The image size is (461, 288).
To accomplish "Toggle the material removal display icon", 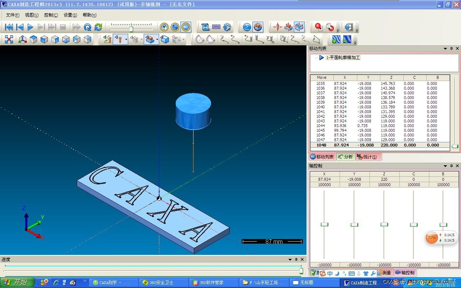I will [258, 27].
